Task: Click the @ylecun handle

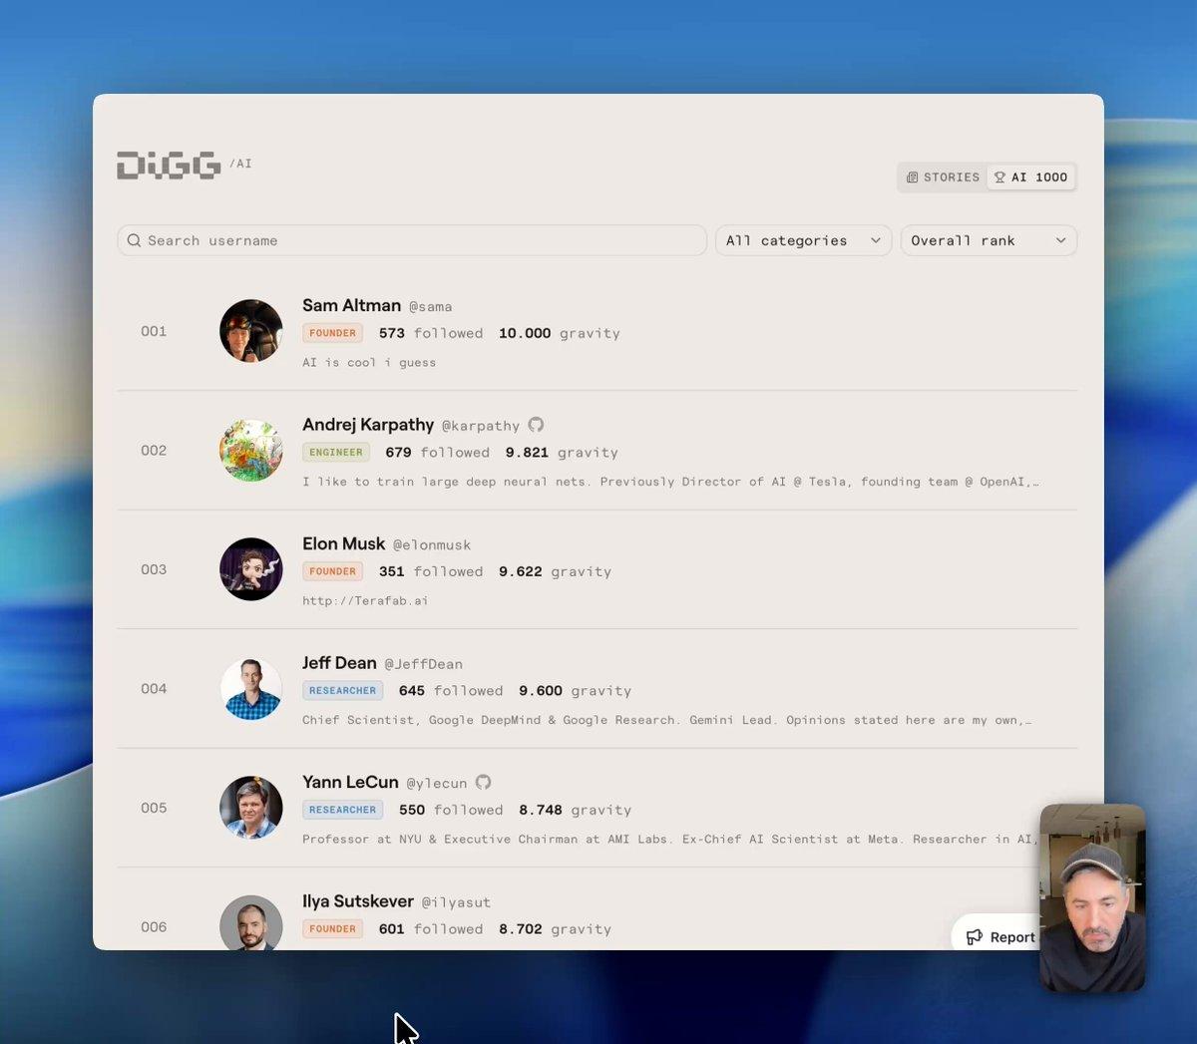Action: pyautogui.click(x=436, y=784)
